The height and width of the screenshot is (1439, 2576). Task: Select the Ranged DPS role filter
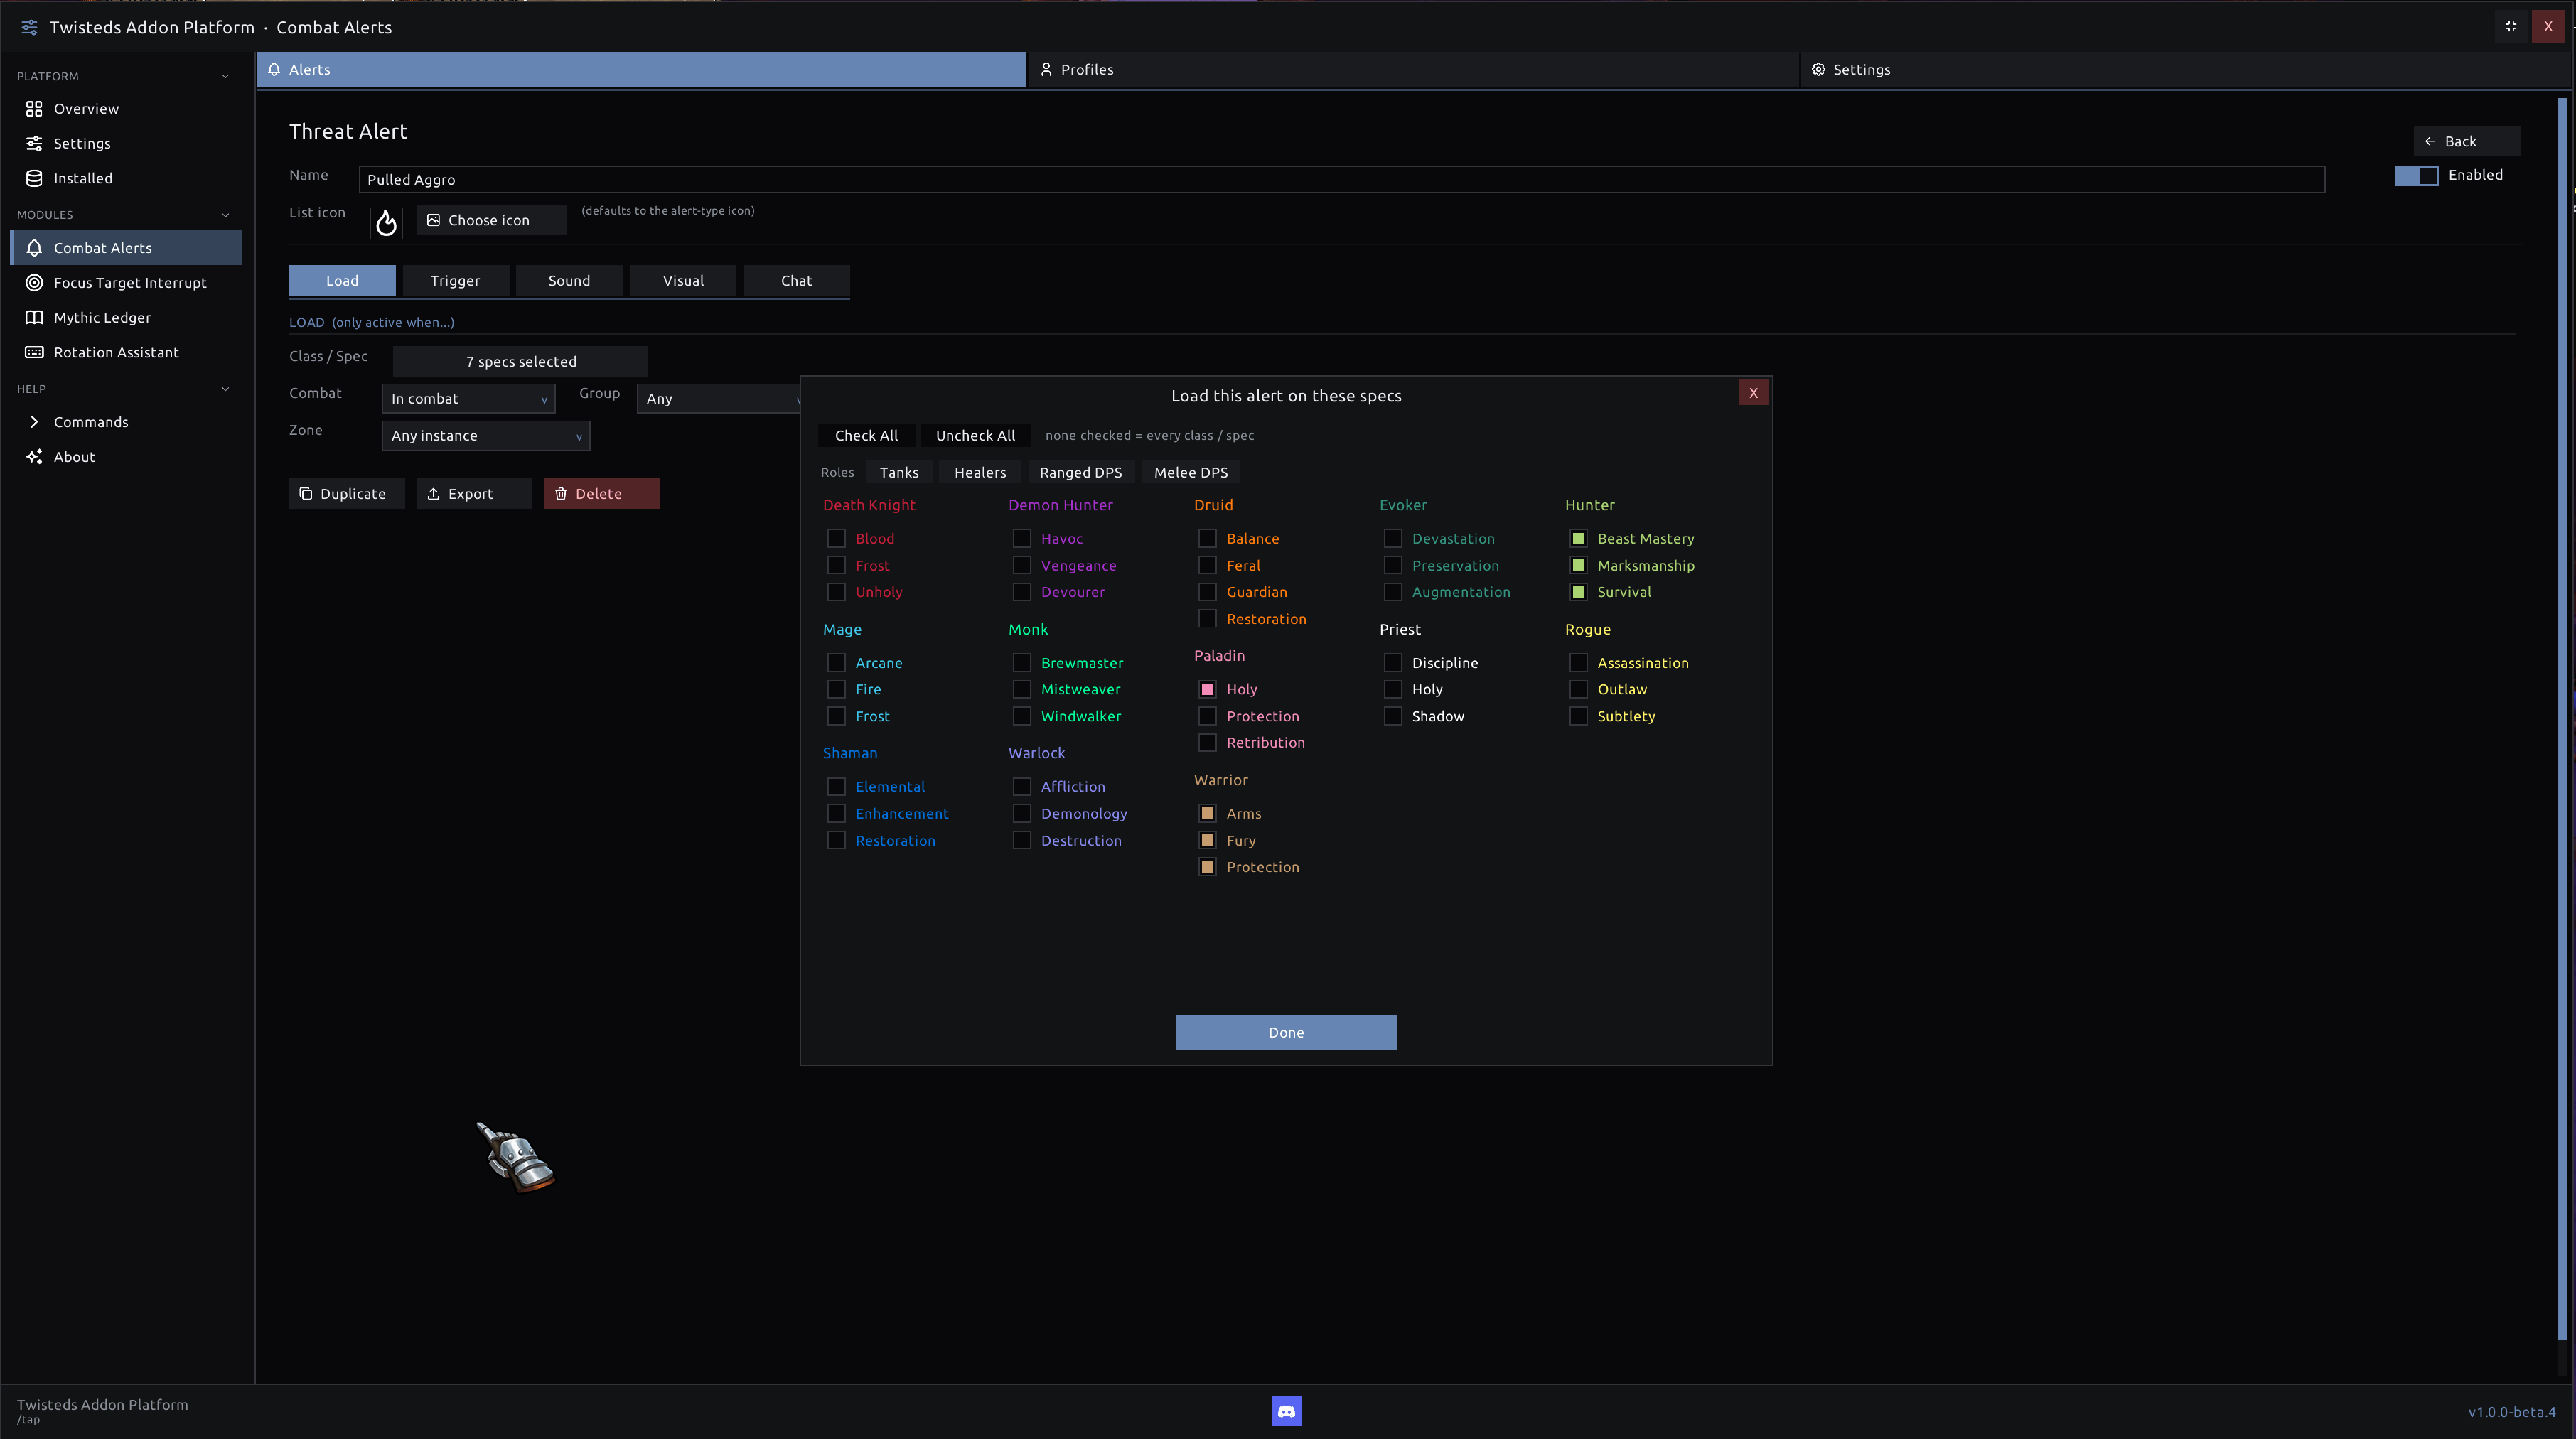[x=1081, y=472]
